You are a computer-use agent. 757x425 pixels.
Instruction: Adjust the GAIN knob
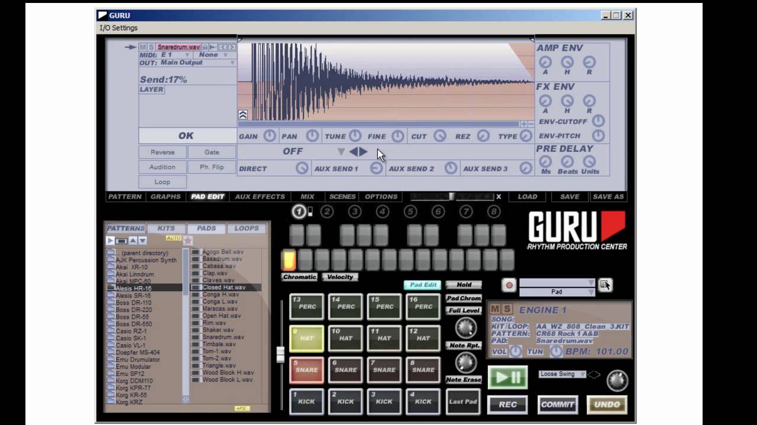(x=270, y=136)
